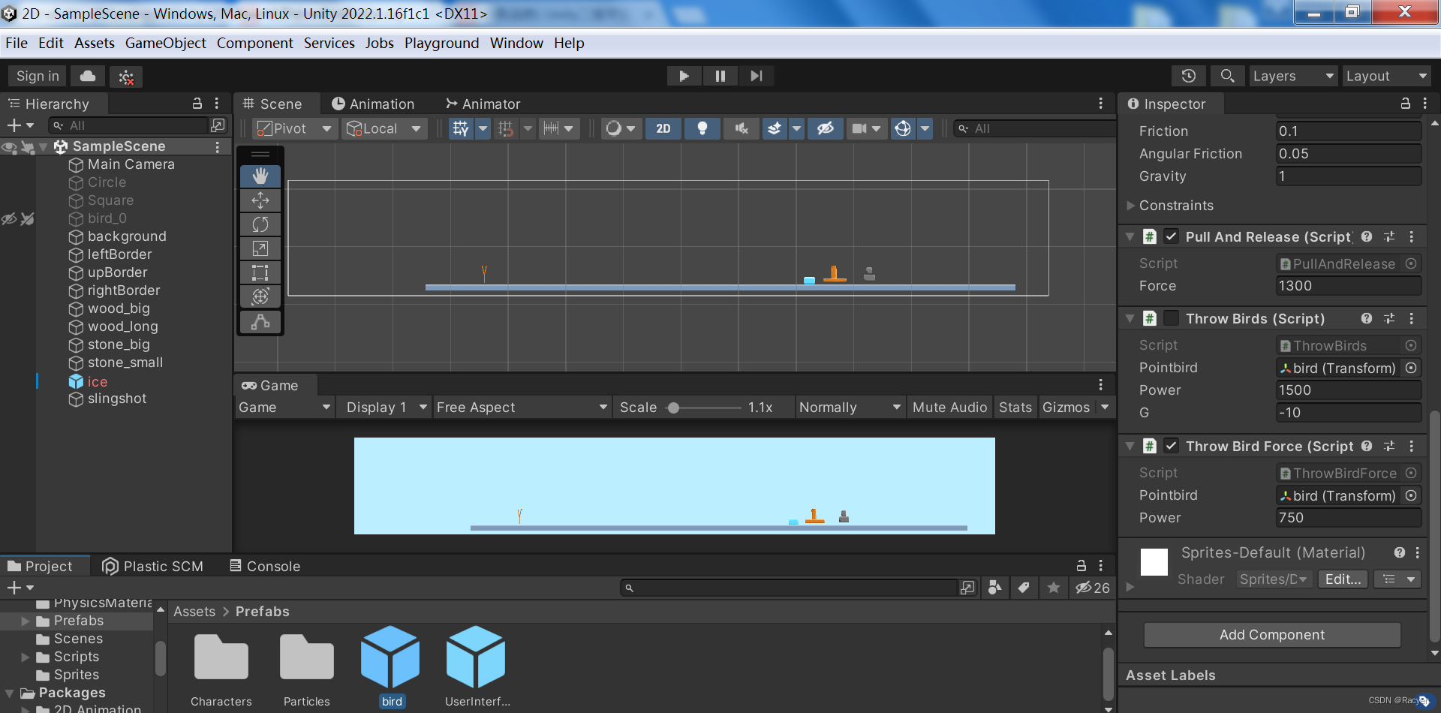
Task: Open the collaboration bug icon in toolbar
Action: (x=126, y=77)
